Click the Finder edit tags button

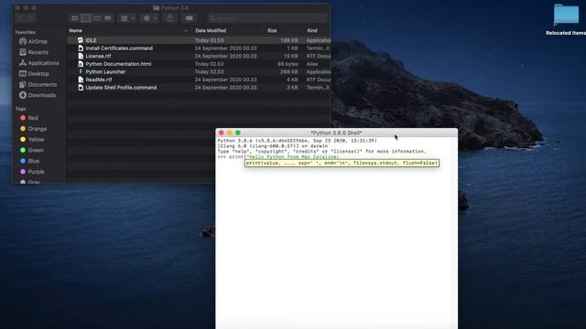tap(190, 18)
